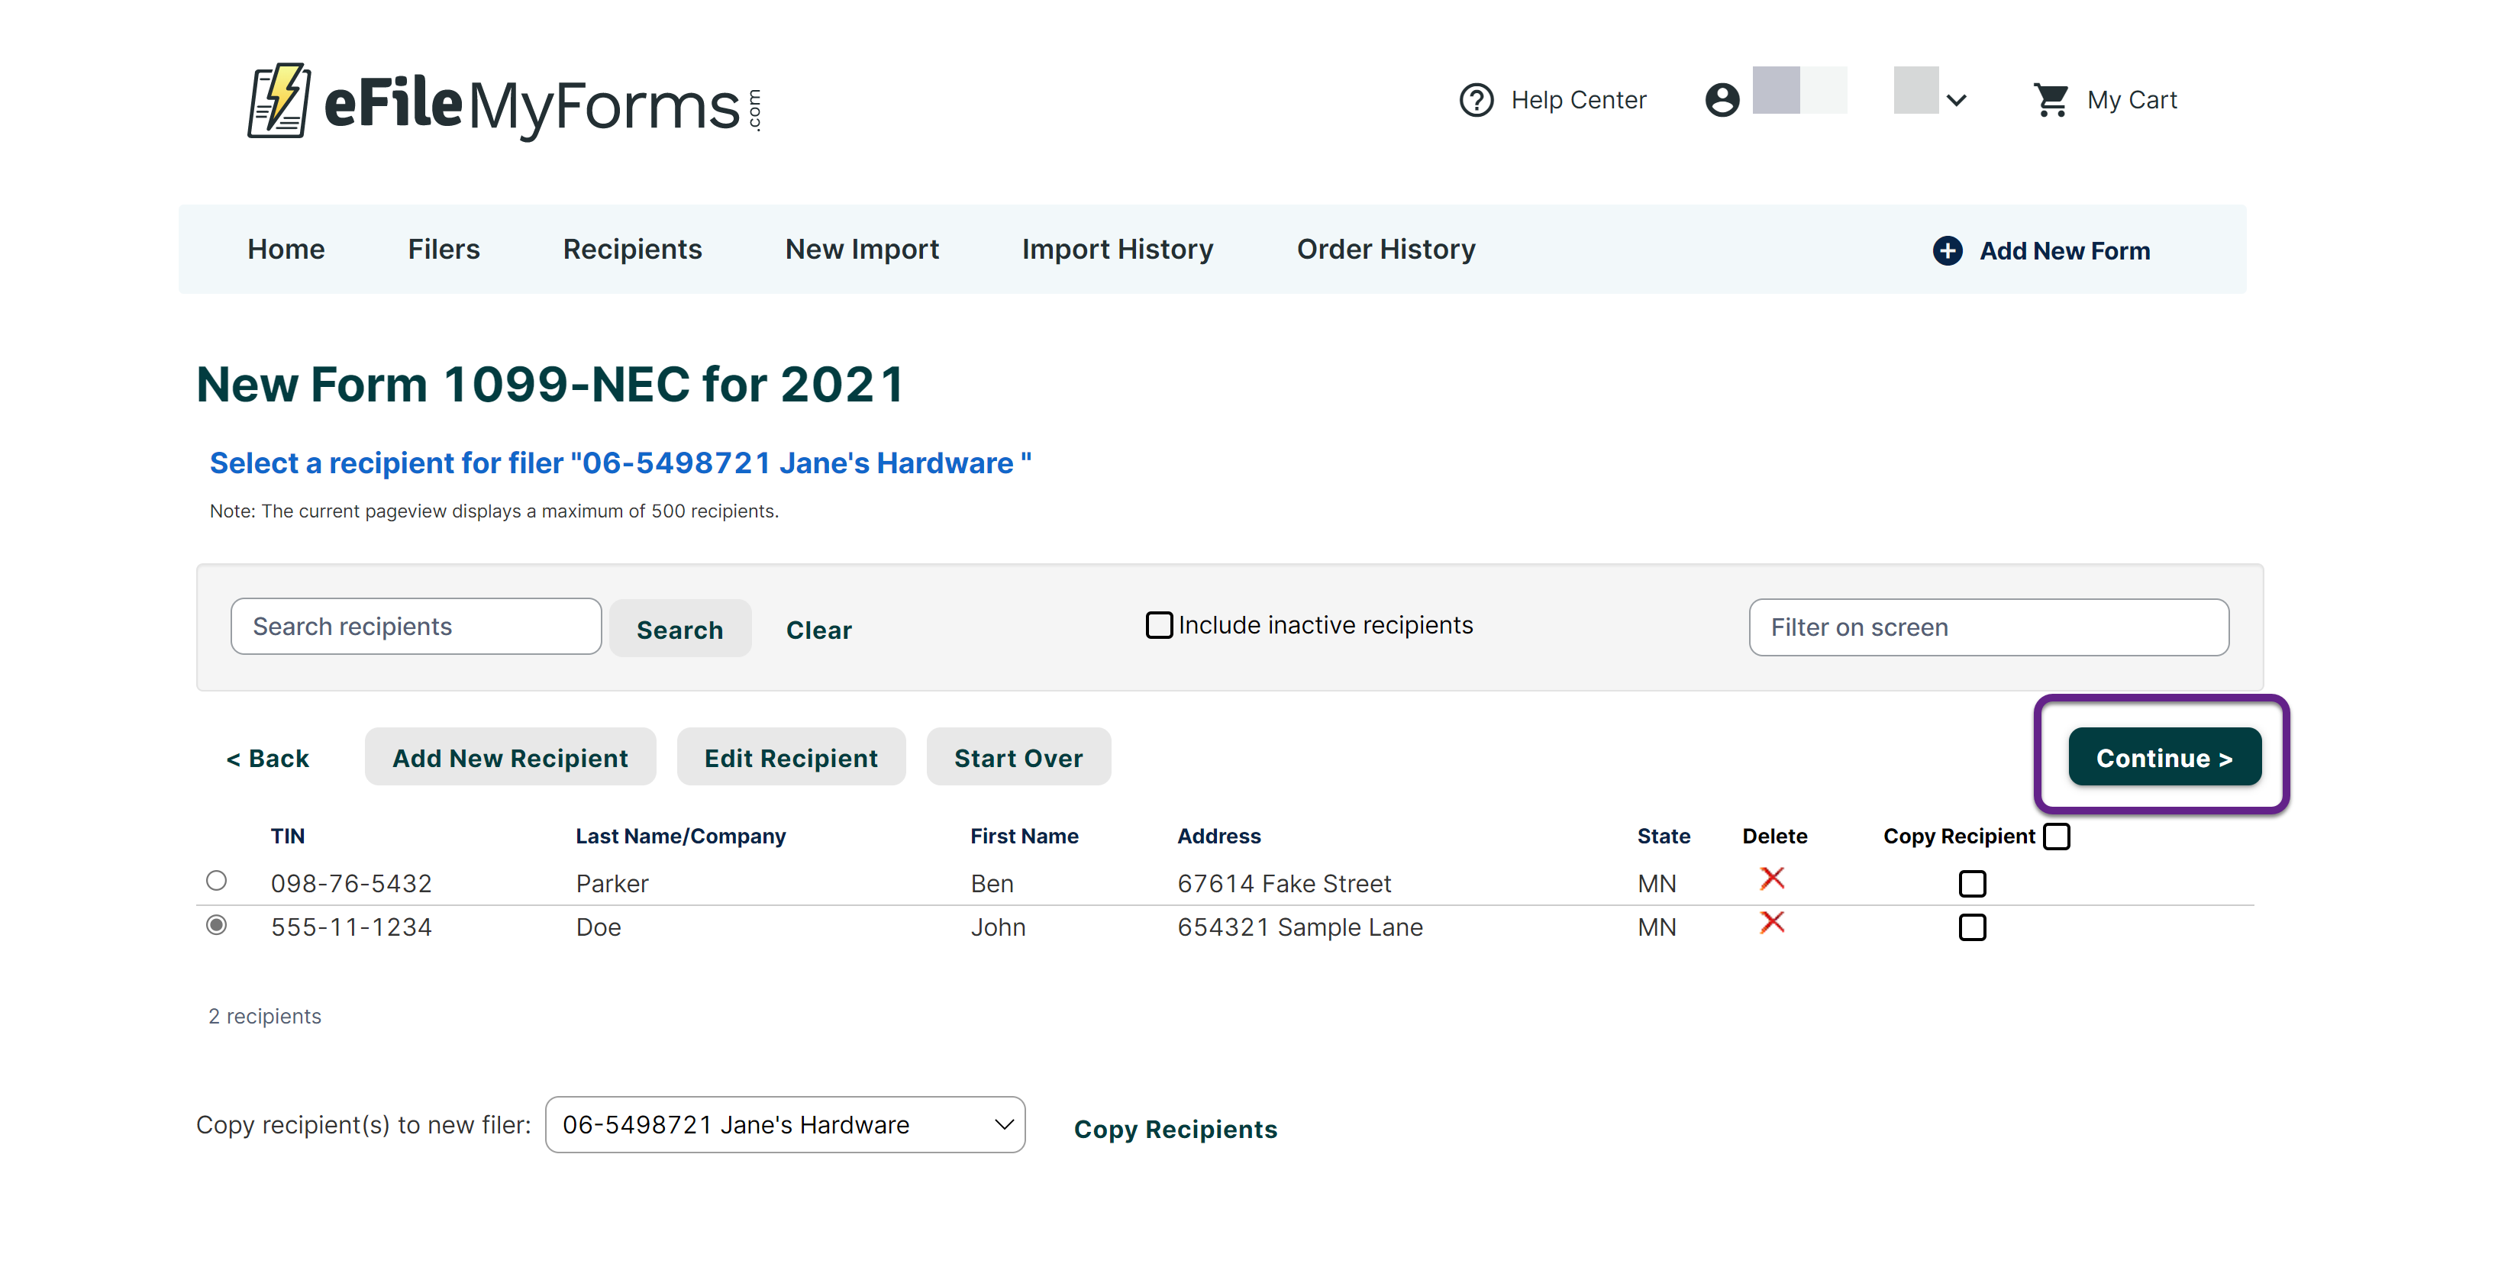Viewport: 2498px width, 1267px height.
Task: Toggle Copy Recipient header select-all checkbox
Action: pyautogui.click(x=2056, y=837)
